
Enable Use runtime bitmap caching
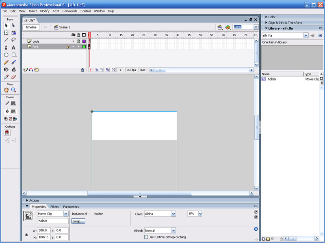[146, 237]
